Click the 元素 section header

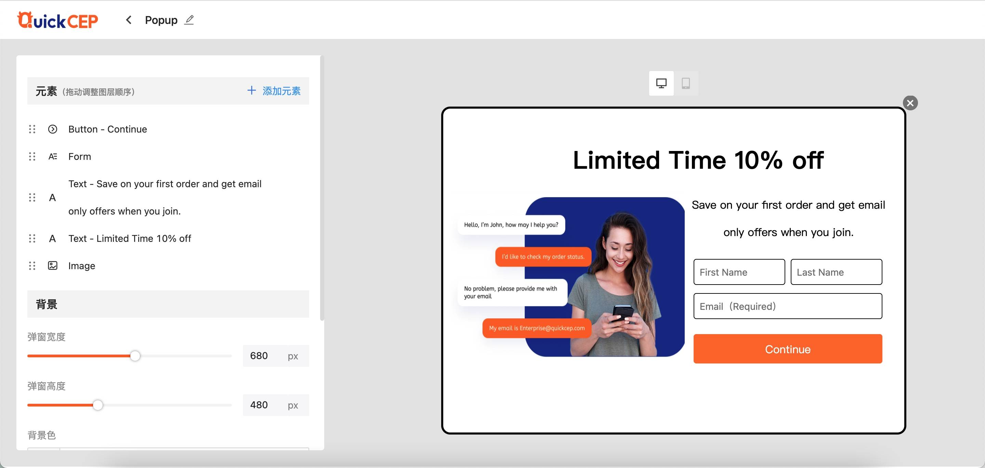[x=168, y=91]
